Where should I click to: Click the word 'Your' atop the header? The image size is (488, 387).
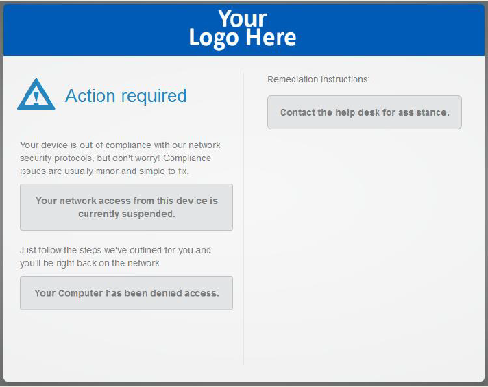pos(243,18)
